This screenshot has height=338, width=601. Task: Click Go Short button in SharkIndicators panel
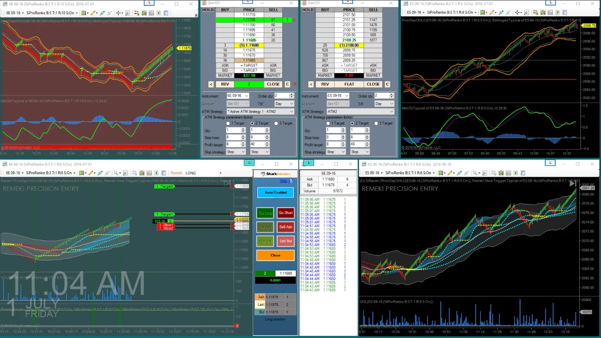(x=286, y=213)
